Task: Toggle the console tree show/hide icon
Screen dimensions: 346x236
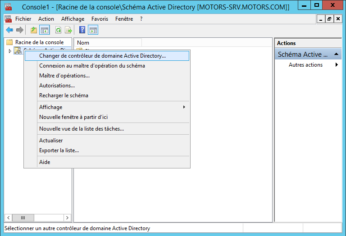Action: point(45,30)
